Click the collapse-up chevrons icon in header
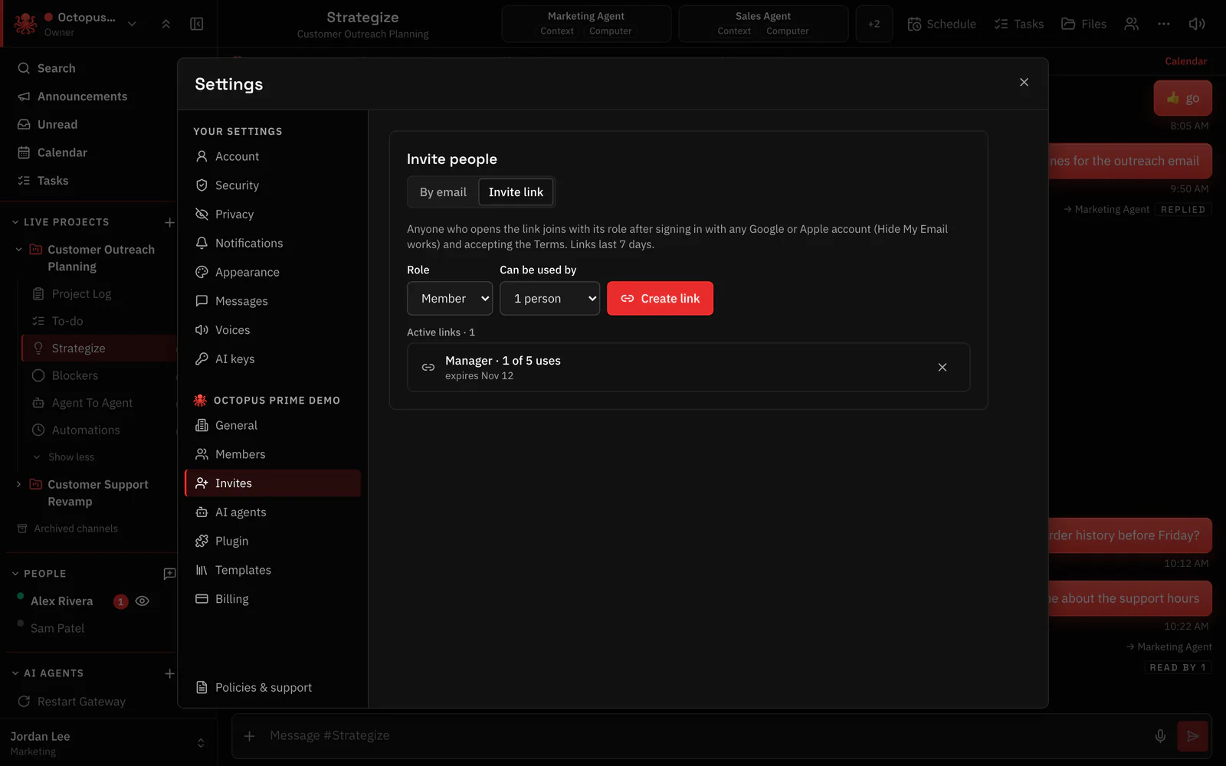1226x766 pixels. 166,24
